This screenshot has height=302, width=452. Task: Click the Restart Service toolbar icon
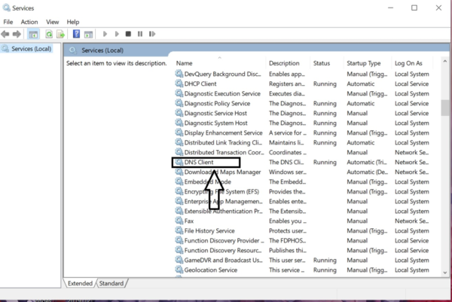coord(151,34)
